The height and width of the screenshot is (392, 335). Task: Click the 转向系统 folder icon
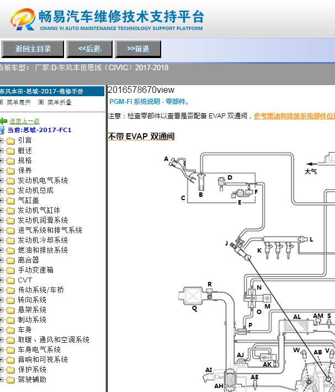coord(10,300)
